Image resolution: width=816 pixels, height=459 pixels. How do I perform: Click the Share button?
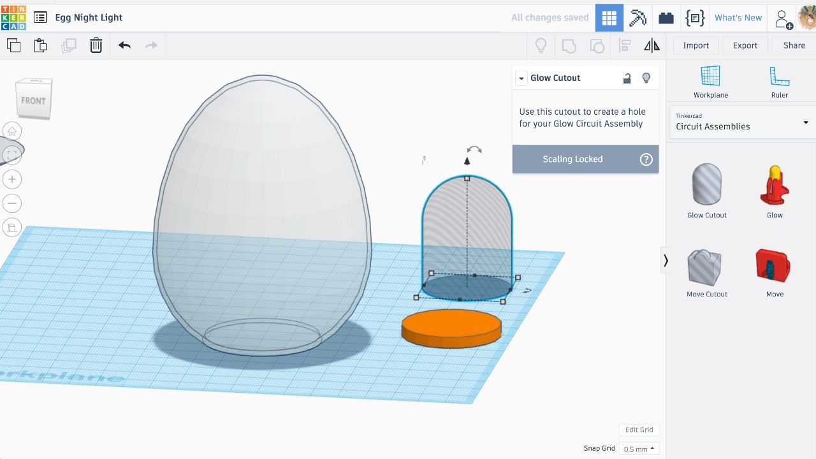click(x=794, y=45)
